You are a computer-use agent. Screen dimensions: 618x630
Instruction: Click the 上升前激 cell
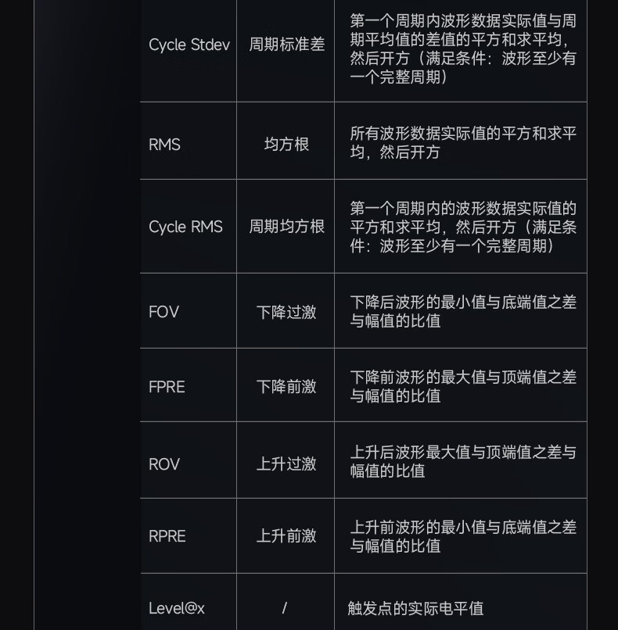(286, 536)
